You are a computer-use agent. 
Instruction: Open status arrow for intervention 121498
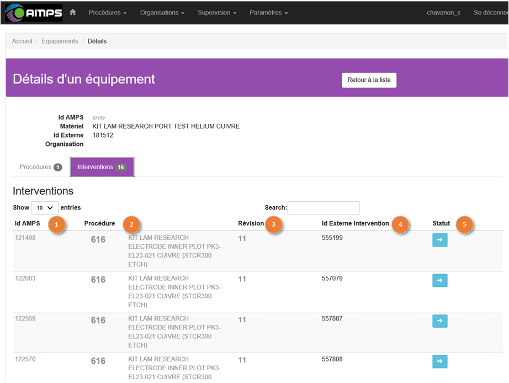tap(440, 240)
